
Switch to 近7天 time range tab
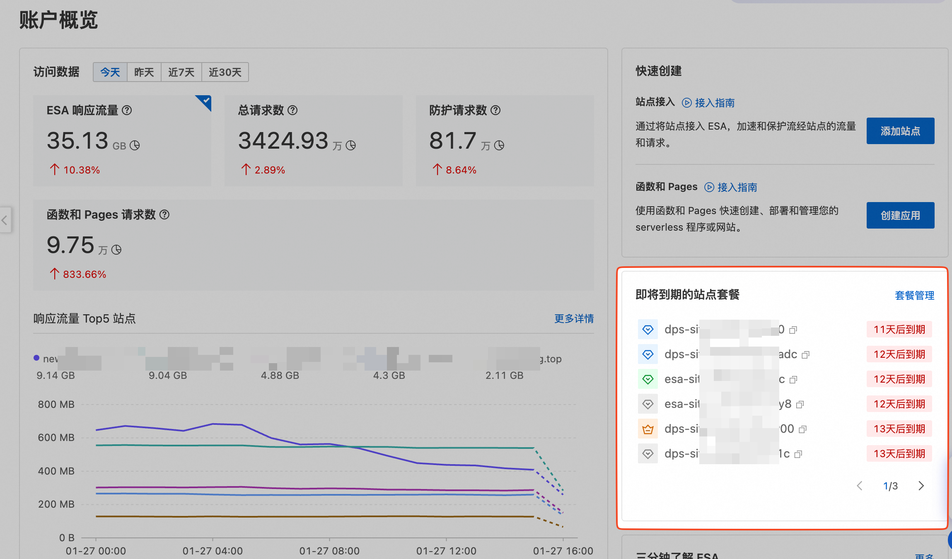181,72
